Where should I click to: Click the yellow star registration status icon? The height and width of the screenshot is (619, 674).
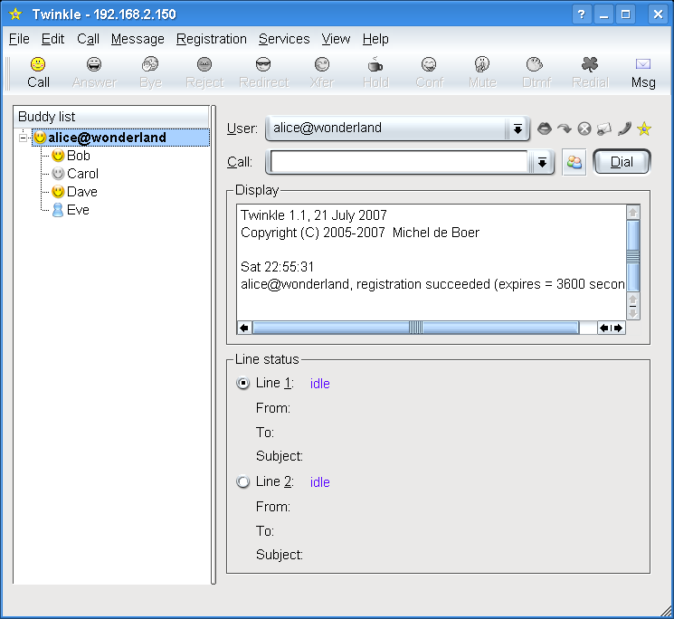pos(643,129)
